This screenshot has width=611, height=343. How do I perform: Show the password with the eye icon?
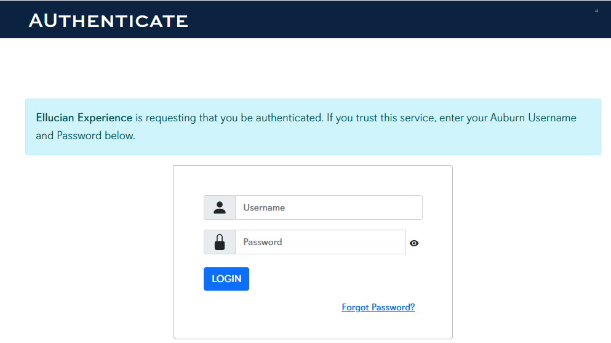tap(414, 243)
